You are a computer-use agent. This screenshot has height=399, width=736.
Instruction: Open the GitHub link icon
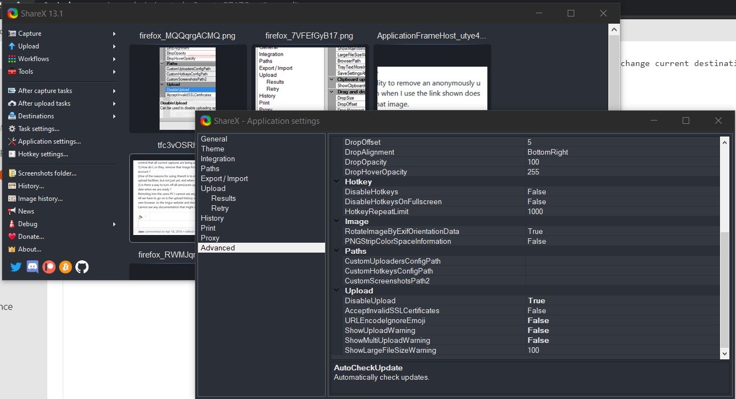click(82, 267)
